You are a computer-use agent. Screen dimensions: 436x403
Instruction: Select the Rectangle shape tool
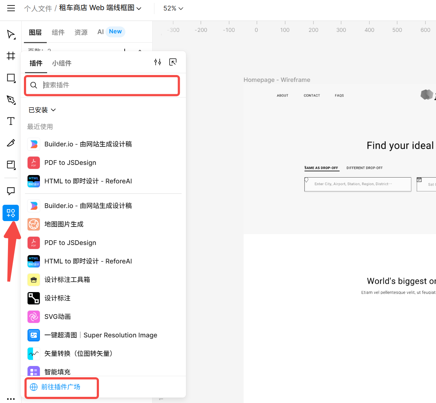11,78
